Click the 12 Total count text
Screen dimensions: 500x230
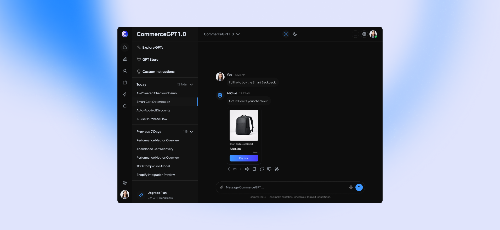(182, 84)
